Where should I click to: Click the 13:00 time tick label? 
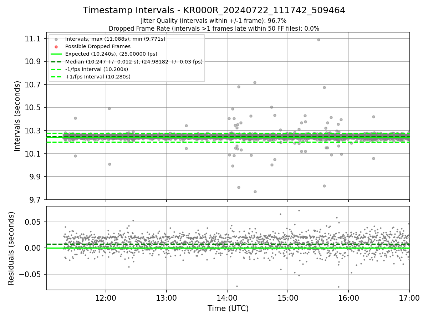166,297
